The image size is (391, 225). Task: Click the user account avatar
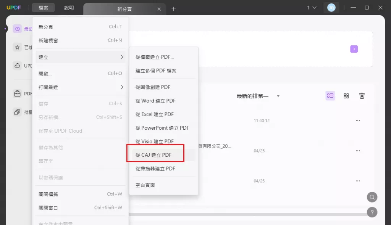tap(331, 8)
